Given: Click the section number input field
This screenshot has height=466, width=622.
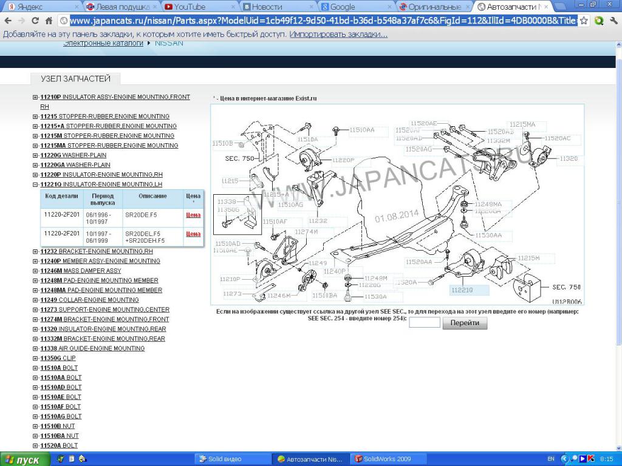Looking at the screenshot, I should (425, 323).
